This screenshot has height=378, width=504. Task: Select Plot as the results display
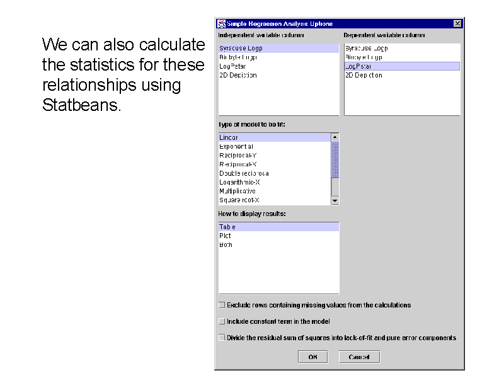coord(226,236)
